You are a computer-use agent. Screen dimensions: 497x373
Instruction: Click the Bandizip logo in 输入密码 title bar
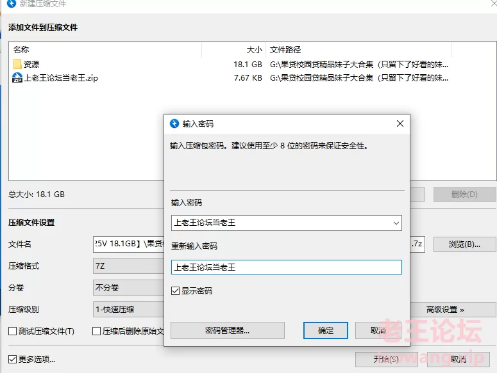(x=174, y=123)
